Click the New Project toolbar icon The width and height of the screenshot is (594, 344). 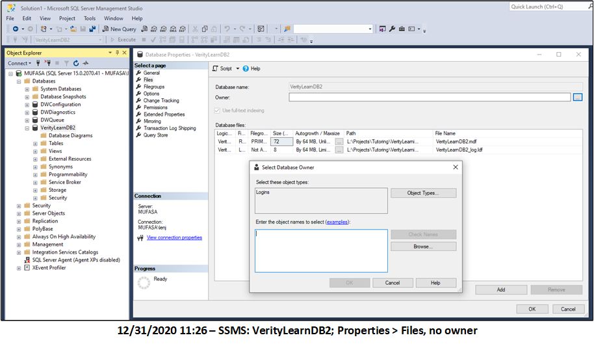(44, 29)
